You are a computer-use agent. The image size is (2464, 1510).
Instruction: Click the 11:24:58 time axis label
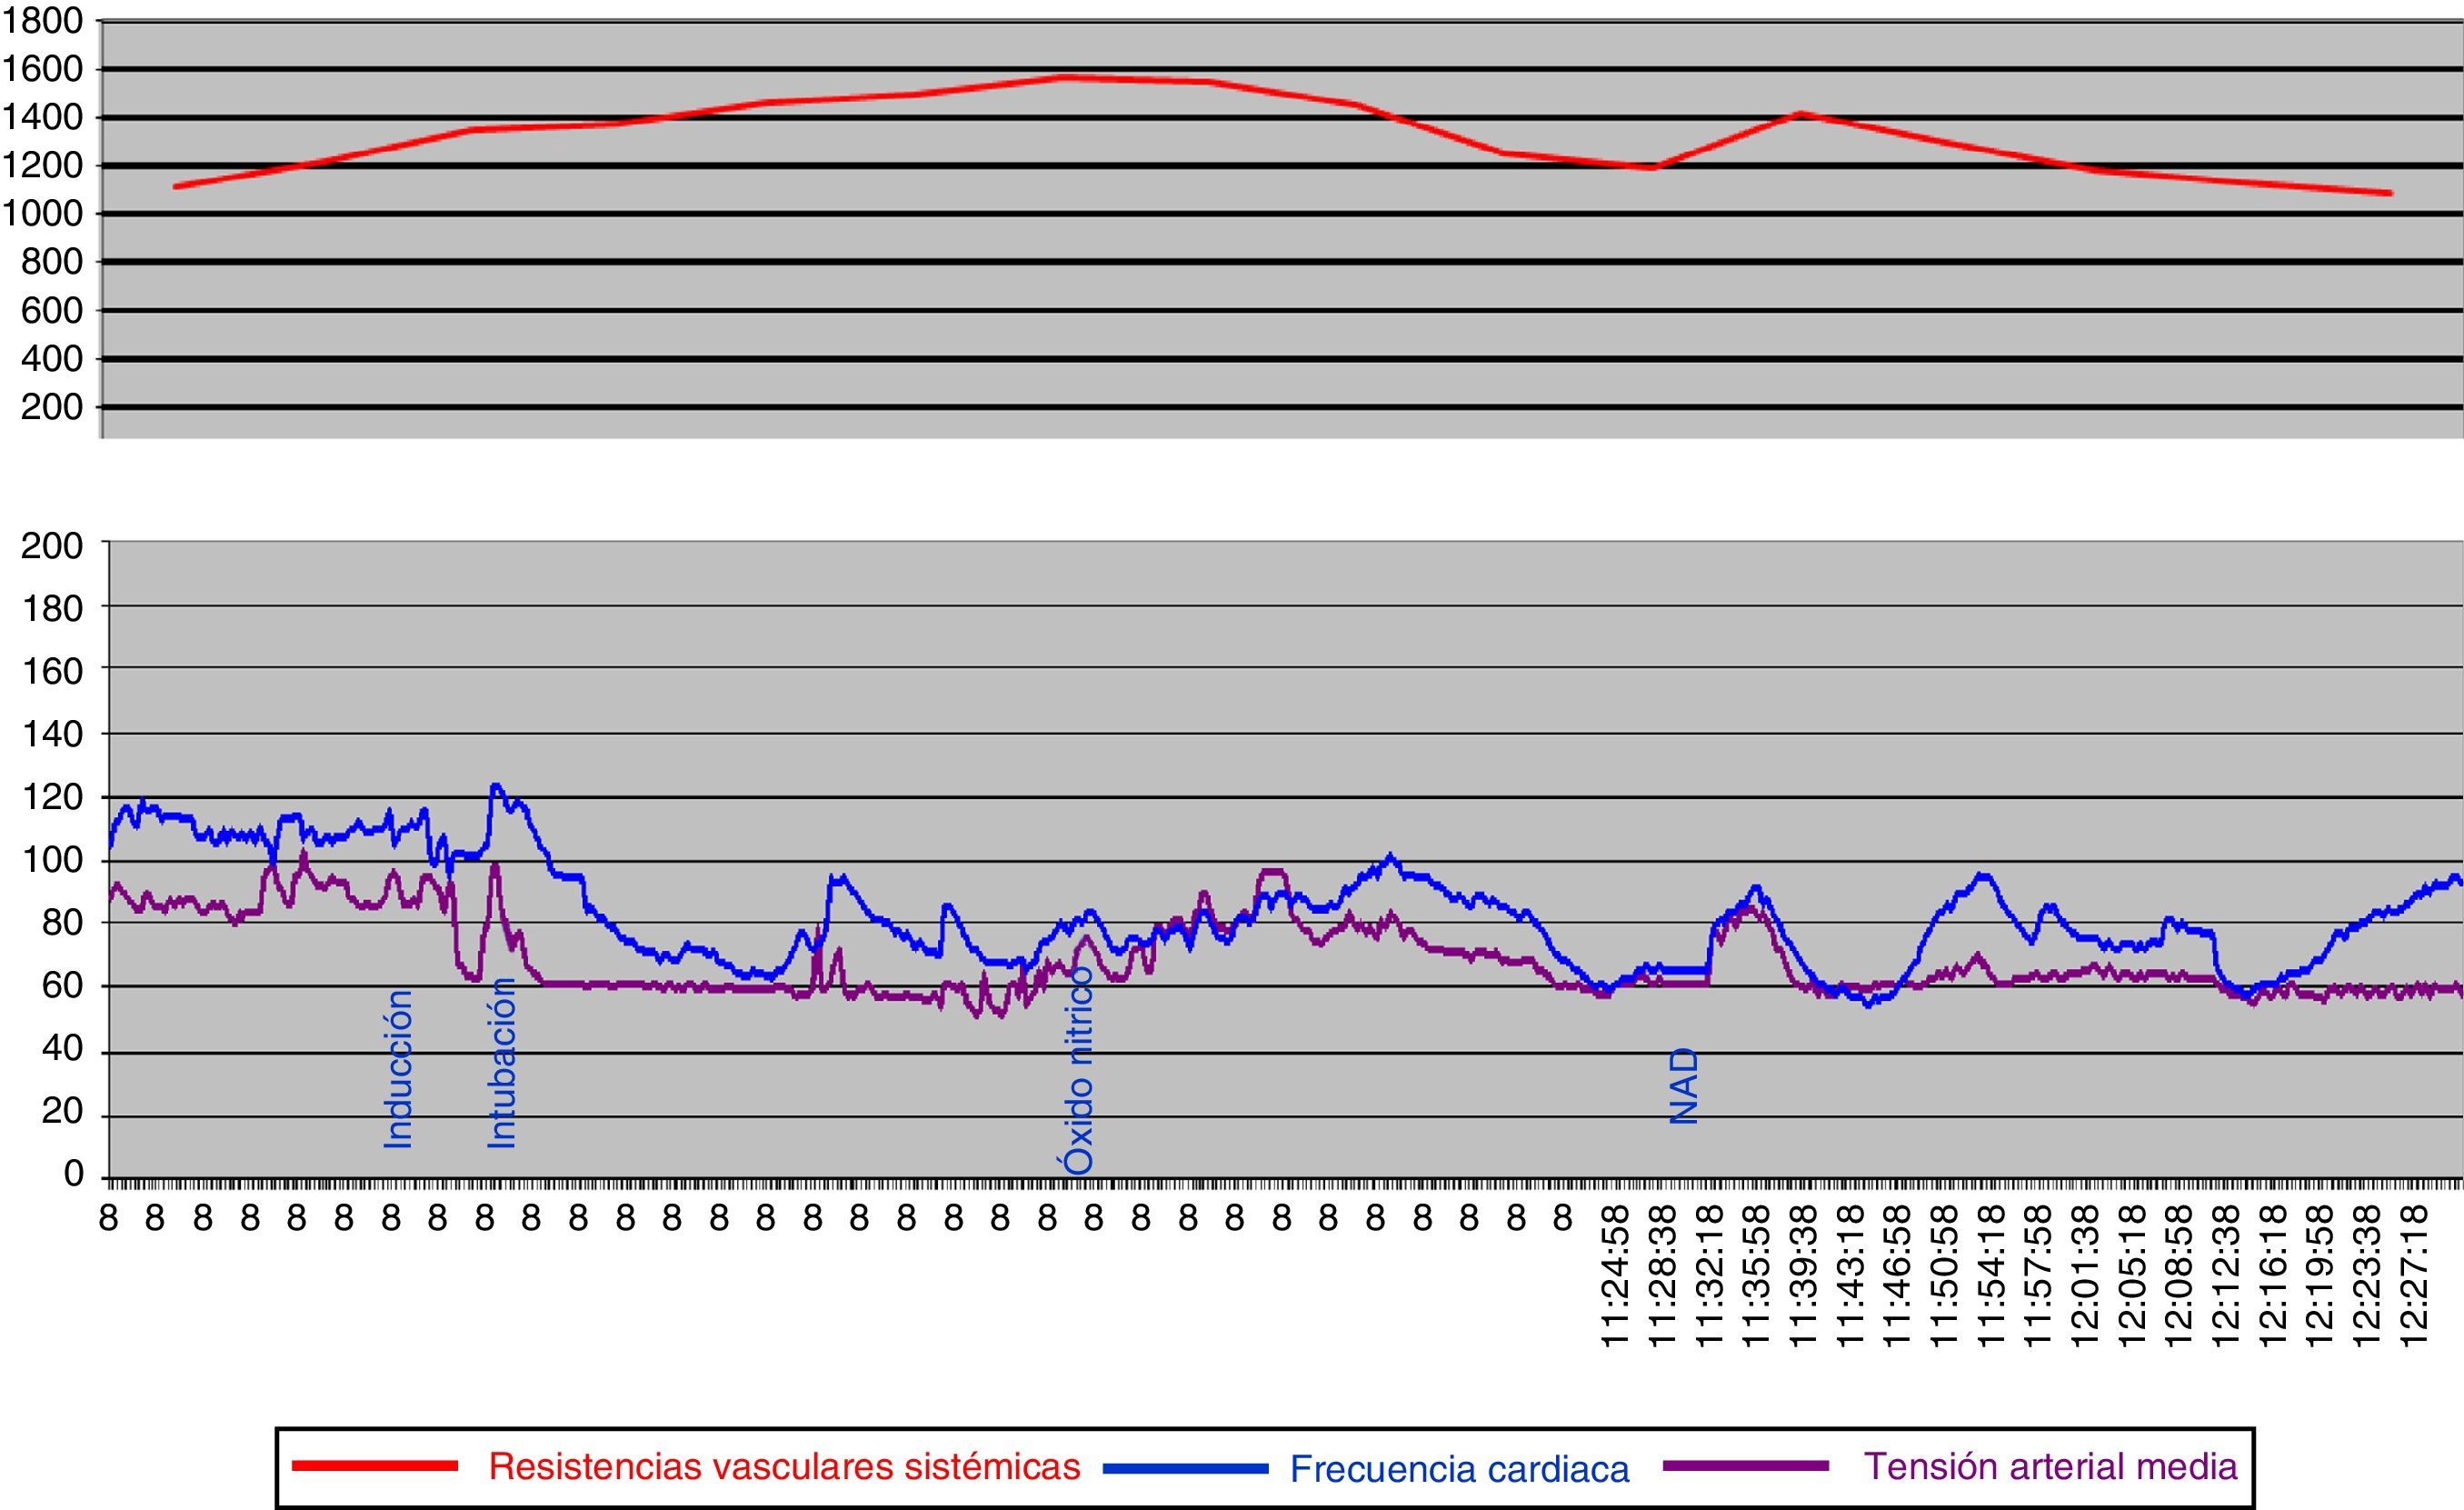[x=1616, y=1276]
